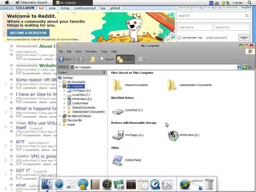Image resolution: width=256 pixels, height=192 pixels.
Task: Launch QuickTime player icon in dock
Action: pyautogui.click(x=155, y=185)
